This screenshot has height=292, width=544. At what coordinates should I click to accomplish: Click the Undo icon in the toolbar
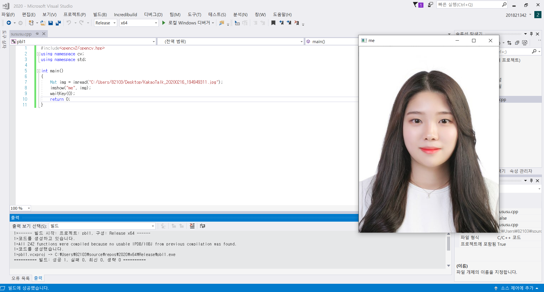pyautogui.click(x=69, y=23)
